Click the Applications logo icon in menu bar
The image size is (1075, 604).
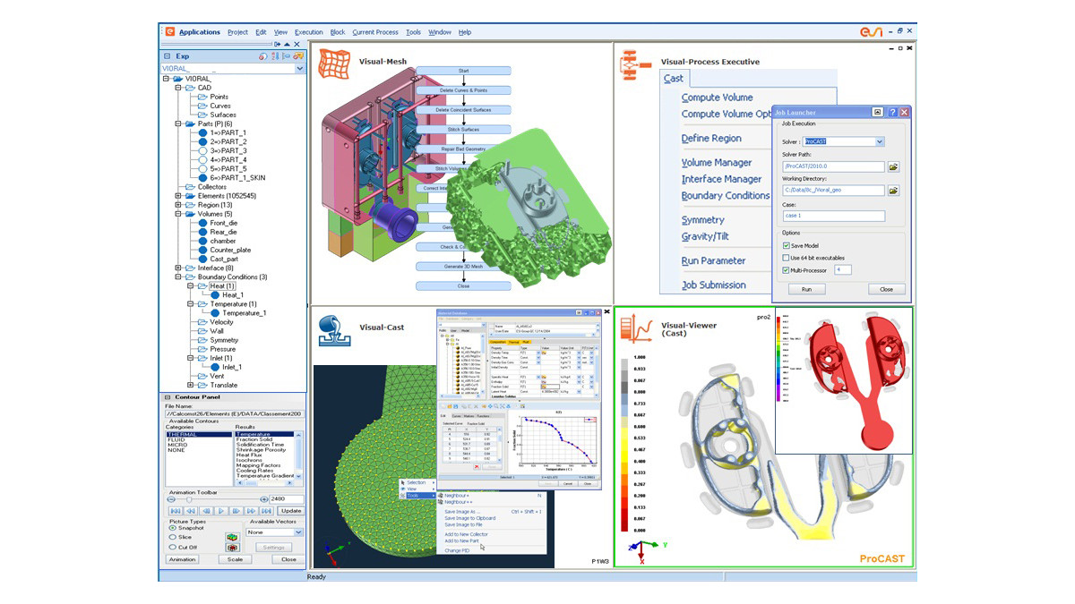[x=169, y=31]
